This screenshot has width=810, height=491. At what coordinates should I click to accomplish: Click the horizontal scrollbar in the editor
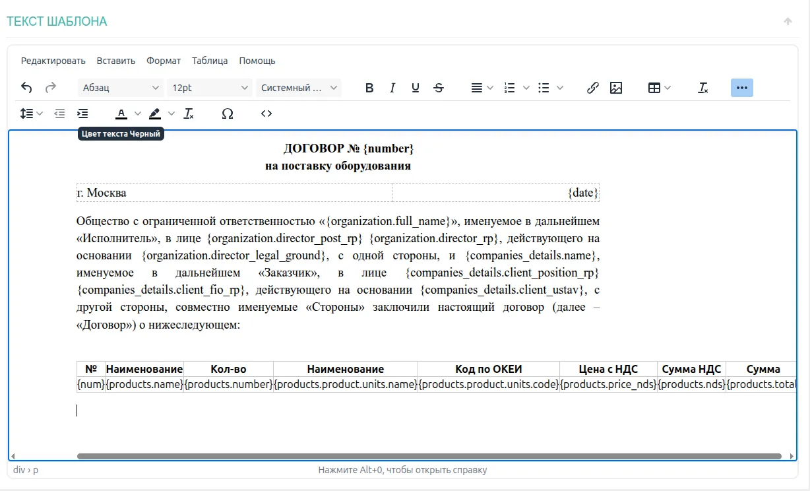coord(429,456)
